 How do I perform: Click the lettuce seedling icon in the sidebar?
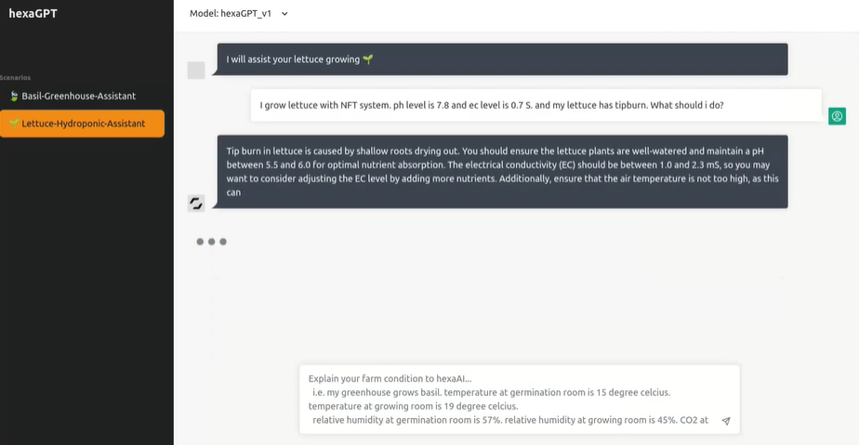[14, 124]
